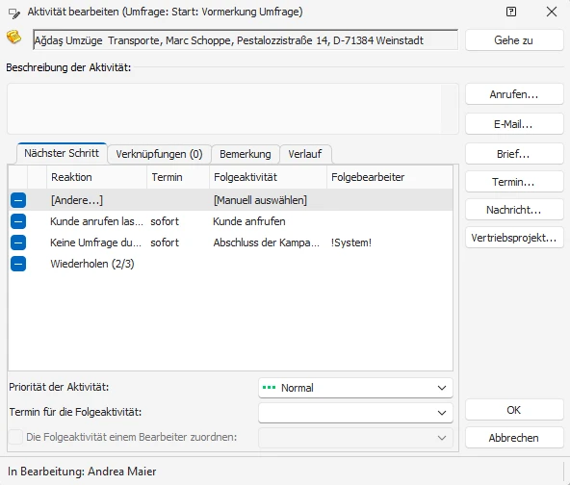Click the [Manuell auswählen] cell
This screenshot has height=485, width=570.
260,200
